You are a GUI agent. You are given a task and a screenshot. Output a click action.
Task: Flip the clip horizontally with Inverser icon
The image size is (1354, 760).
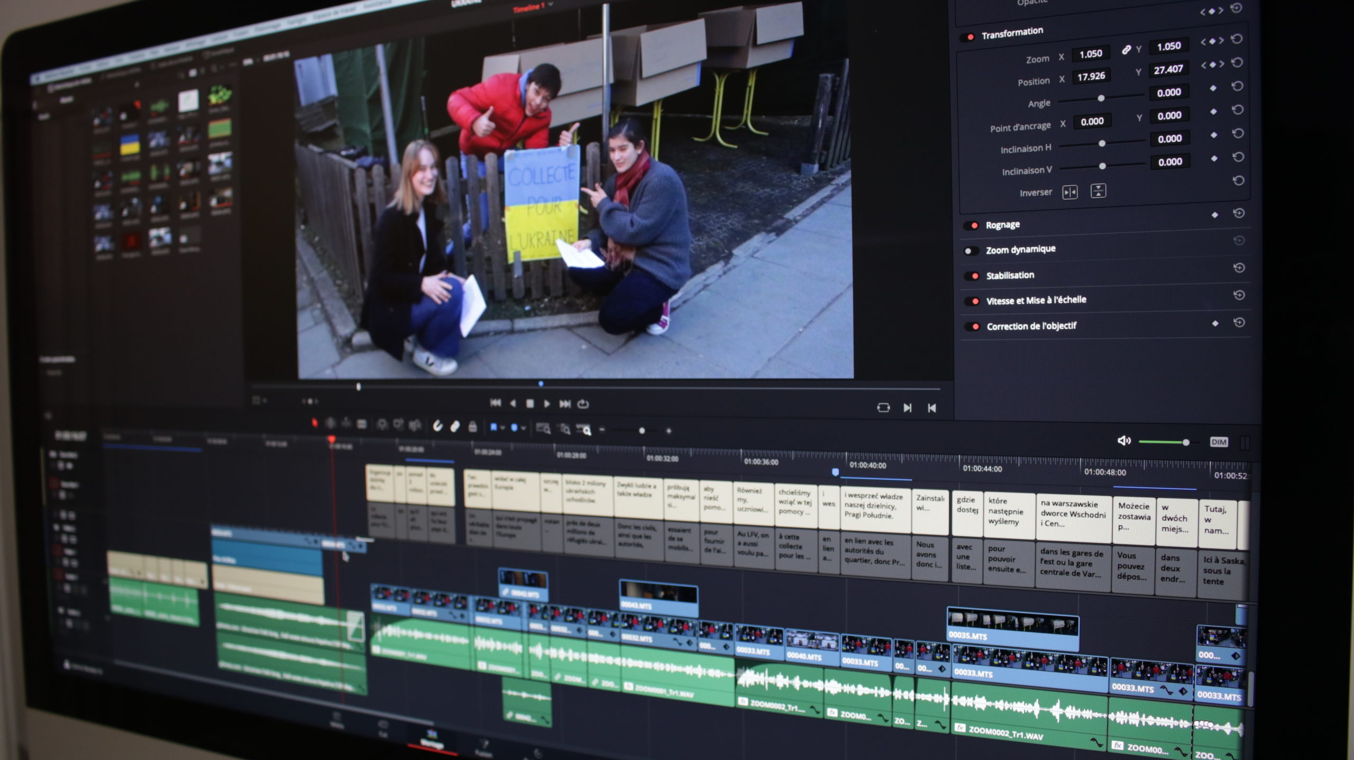pos(1069,192)
